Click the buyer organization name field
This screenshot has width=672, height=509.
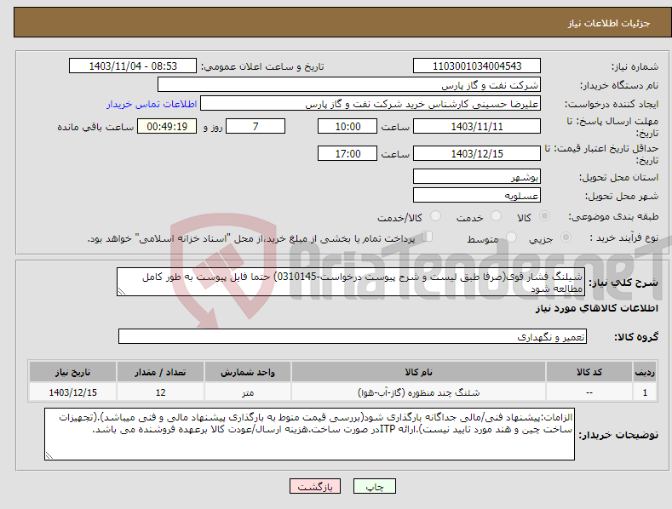click(349, 84)
